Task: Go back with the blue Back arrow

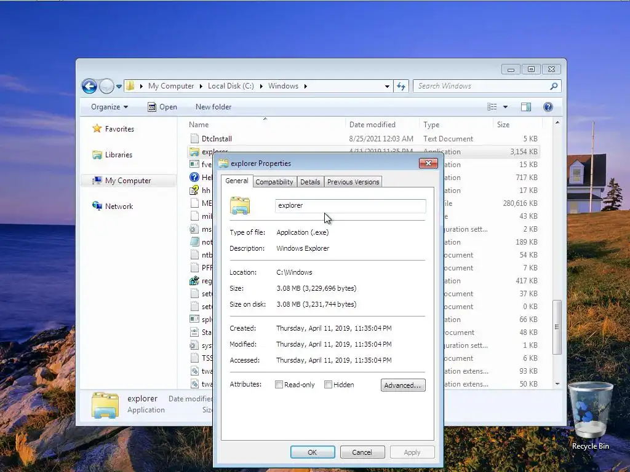Action: 89,86
